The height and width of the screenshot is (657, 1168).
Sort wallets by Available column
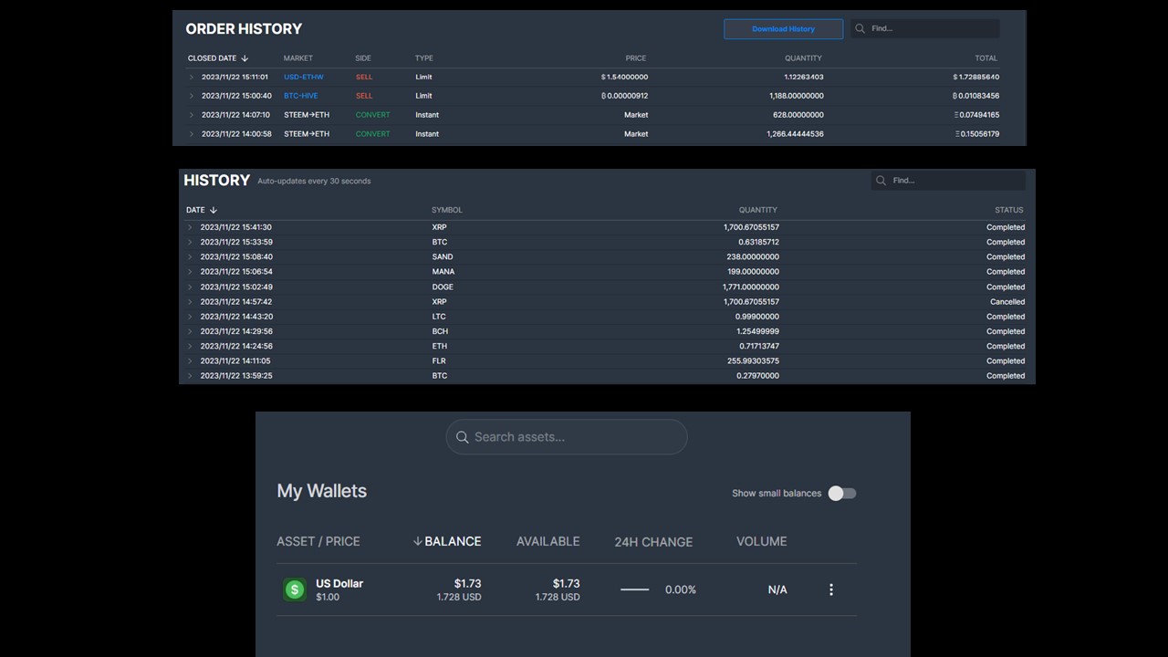[547, 541]
